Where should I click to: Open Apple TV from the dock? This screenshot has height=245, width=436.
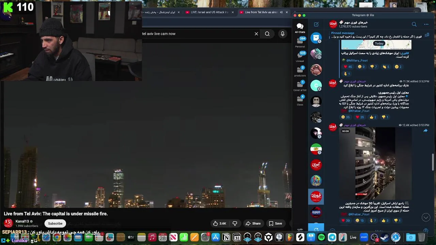click(131, 237)
